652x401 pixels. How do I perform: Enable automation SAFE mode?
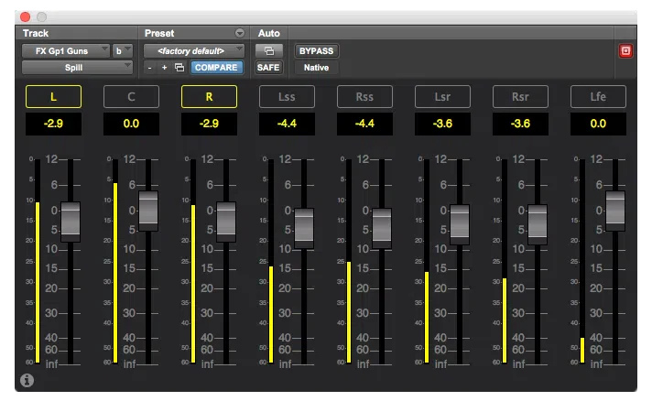tap(268, 68)
